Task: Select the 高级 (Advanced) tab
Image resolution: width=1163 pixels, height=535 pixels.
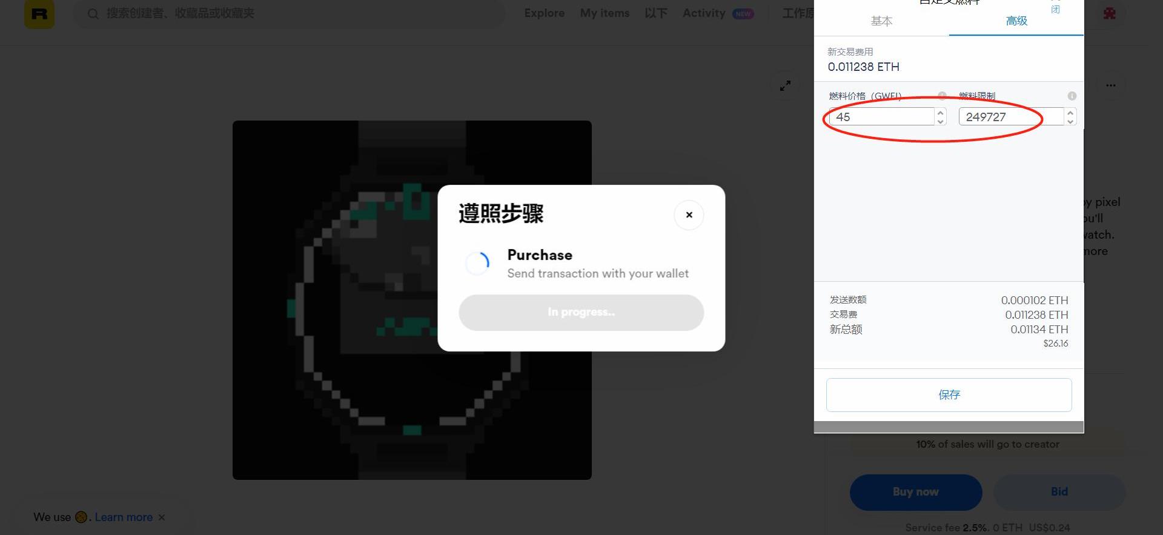Action: click(x=1016, y=21)
